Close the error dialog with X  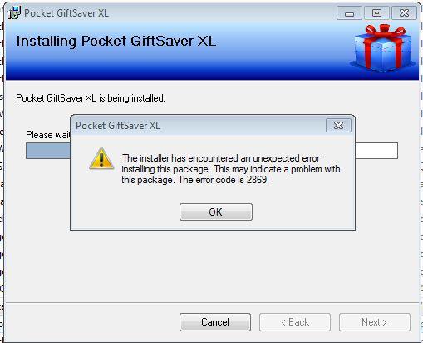coord(338,125)
